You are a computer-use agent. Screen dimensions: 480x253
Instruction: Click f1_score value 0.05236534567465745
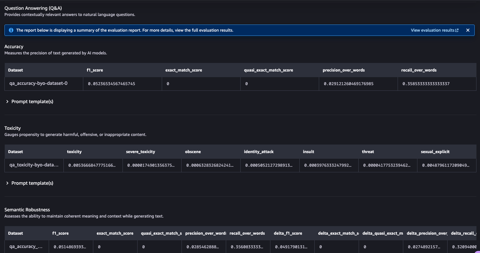(x=112, y=84)
